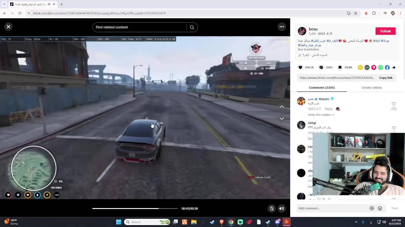Click the install app icon in address bar
Image resolution: width=405 pixels, height=227 pixels.
pyautogui.click(x=349, y=13)
